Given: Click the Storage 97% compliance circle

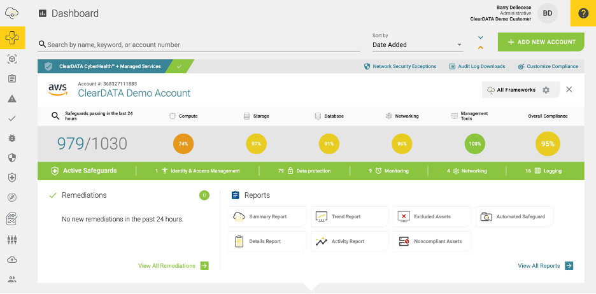Looking at the screenshot, I should [256, 144].
